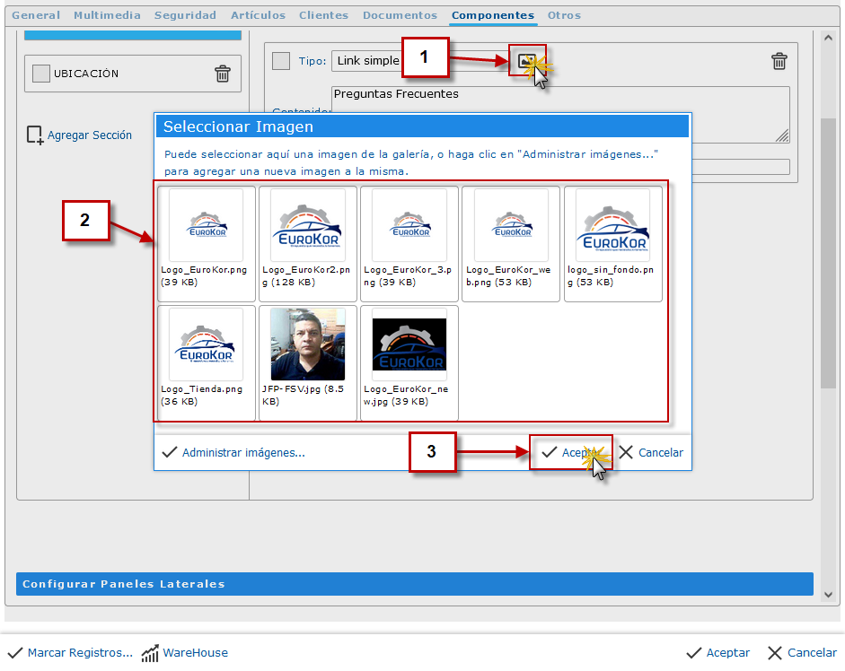The image size is (845, 671).
Task: Go to the Artículos tab
Action: pyautogui.click(x=258, y=15)
